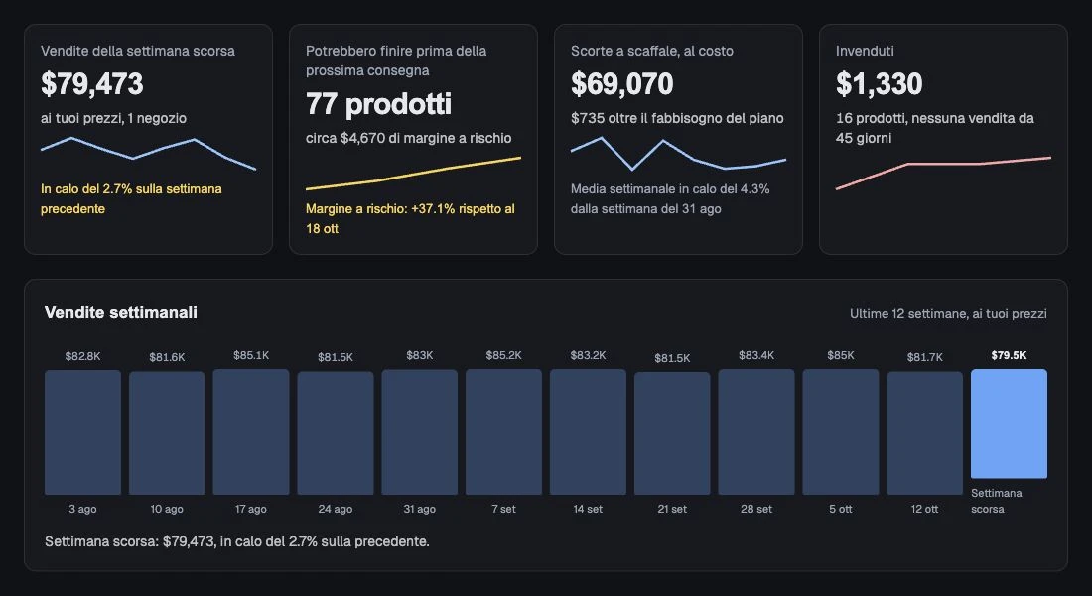Select "Margine a rischio: +37.1%" note
The width and height of the screenshot is (1092, 596).
coord(410,218)
